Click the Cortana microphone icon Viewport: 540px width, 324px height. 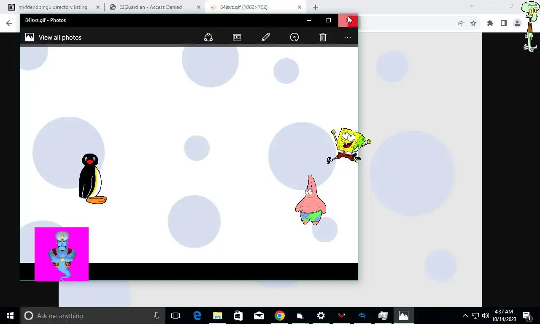click(x=157, y=316)
